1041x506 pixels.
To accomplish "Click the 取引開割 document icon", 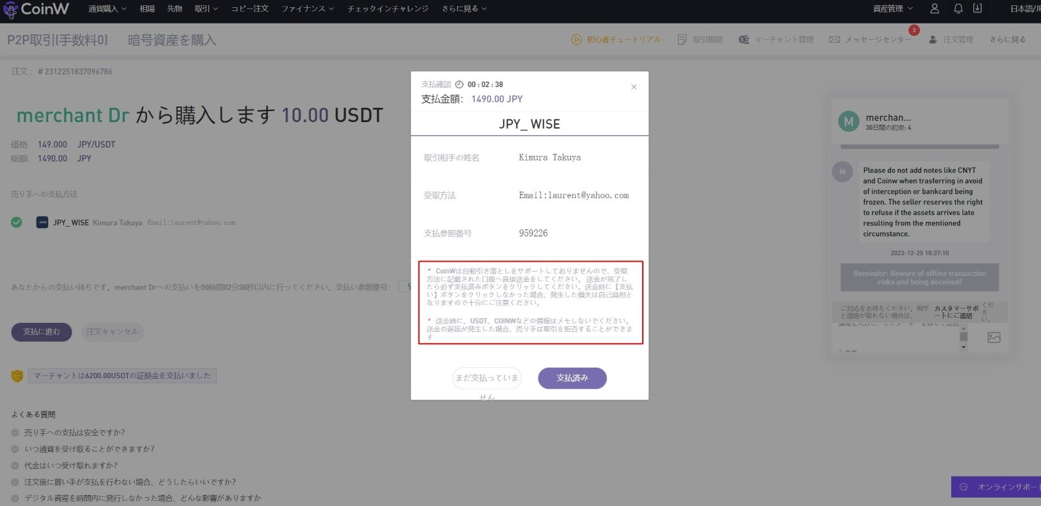I will point(682,40).
